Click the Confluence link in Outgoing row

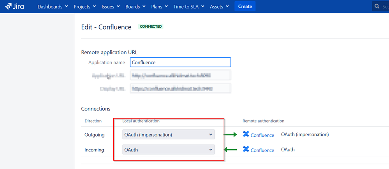pyautogui.click(x=262, y=135)
